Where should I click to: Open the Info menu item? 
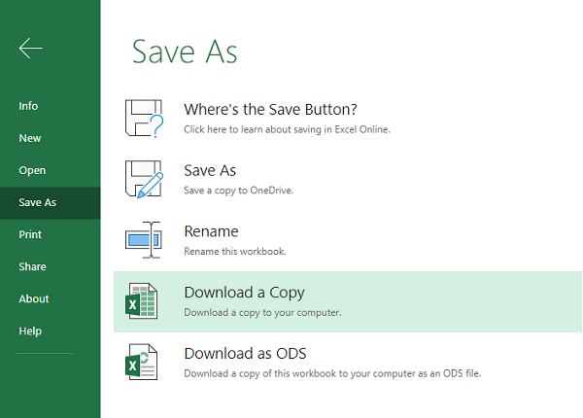click(28, 106)
